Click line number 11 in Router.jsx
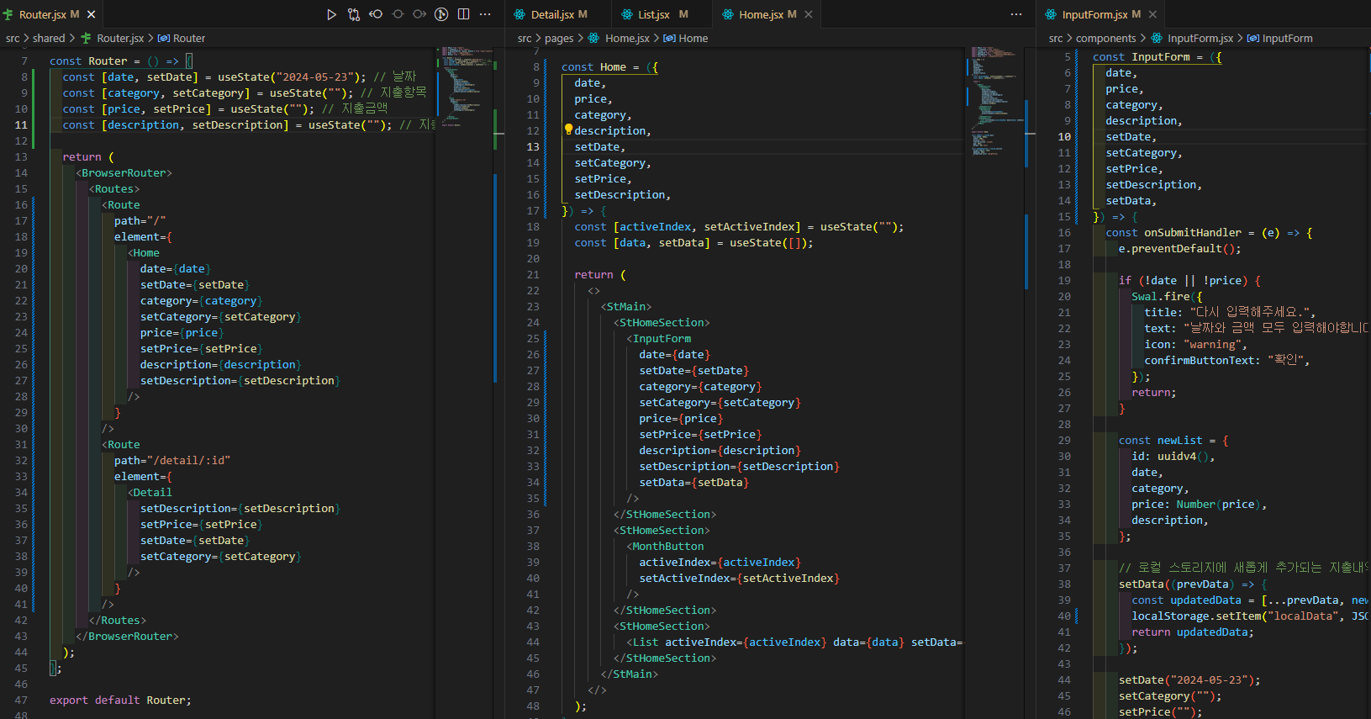The height and width of the screenshot is (719, 1371). (21, 124)
